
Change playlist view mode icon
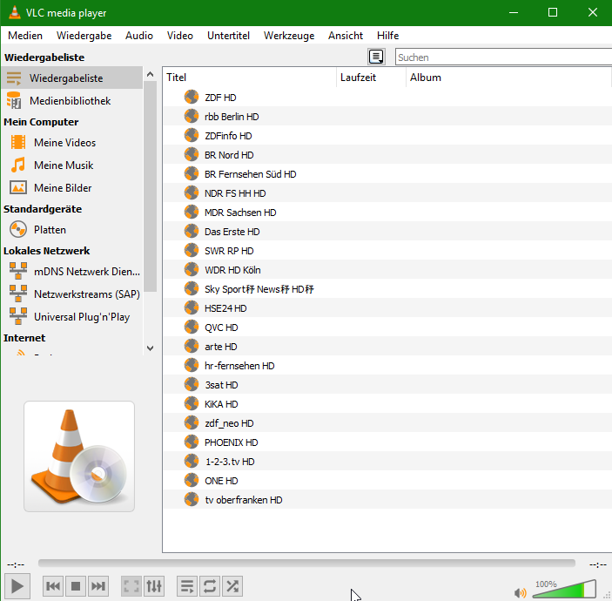(376, 57)
